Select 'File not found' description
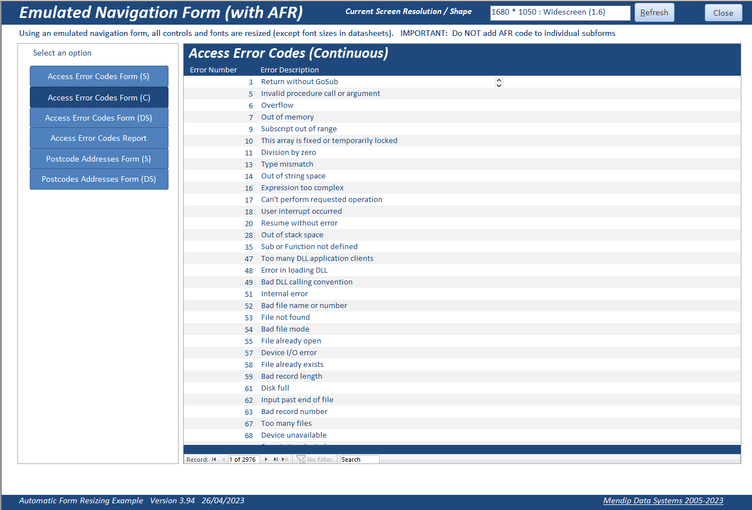The image size is (752, 510). (x=285, y=318)
